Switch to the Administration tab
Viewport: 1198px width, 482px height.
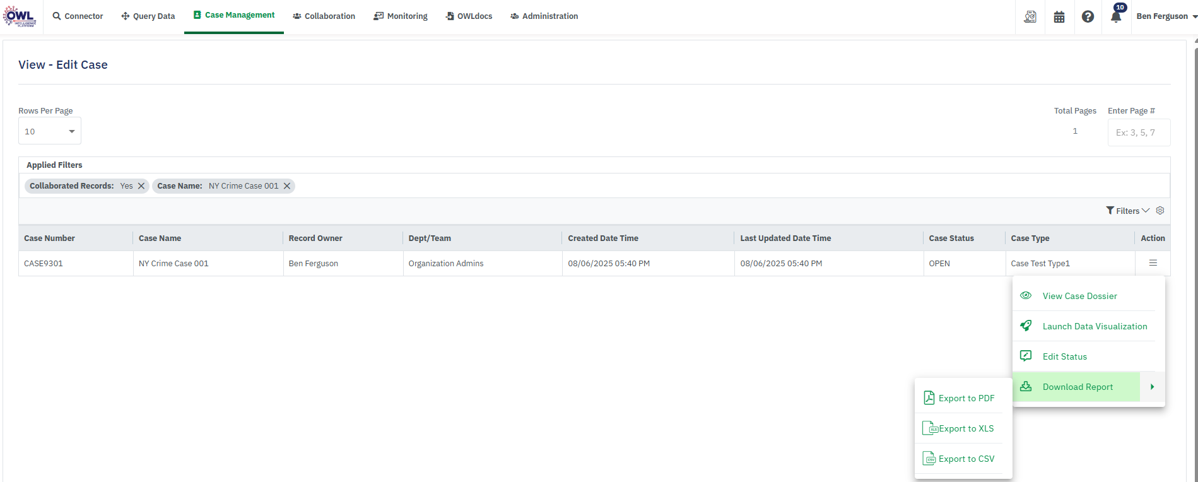pos(544,16)
